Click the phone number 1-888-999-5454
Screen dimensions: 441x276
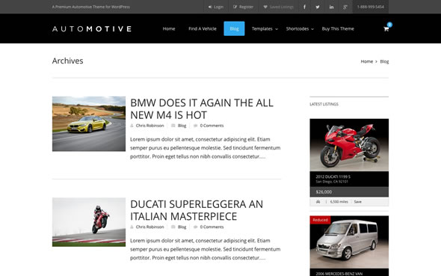(371, 7)
